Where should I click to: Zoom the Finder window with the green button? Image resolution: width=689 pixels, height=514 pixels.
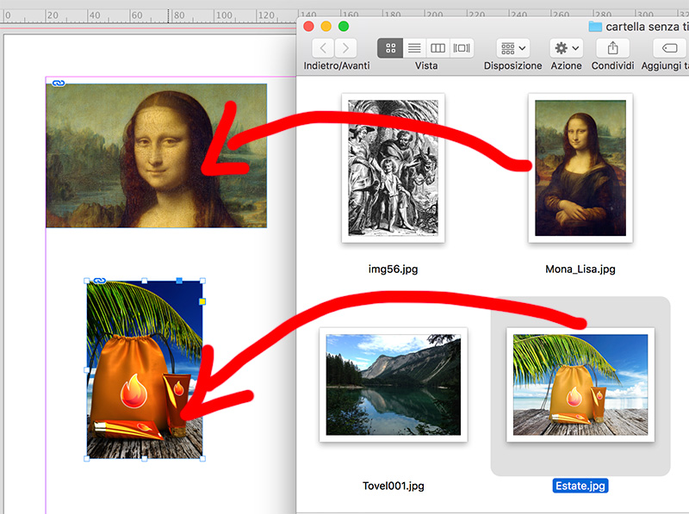(x=344, y=27)
